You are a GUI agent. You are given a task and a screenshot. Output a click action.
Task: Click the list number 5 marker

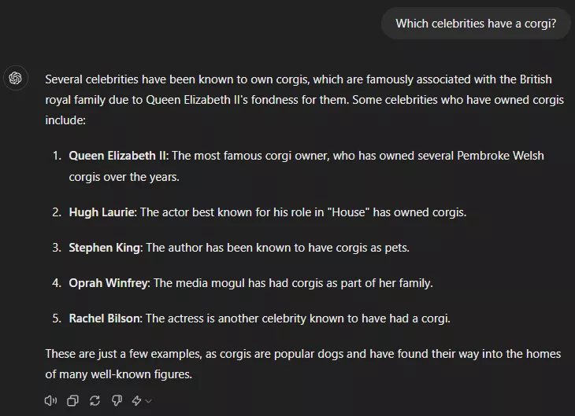pos(57,318)
